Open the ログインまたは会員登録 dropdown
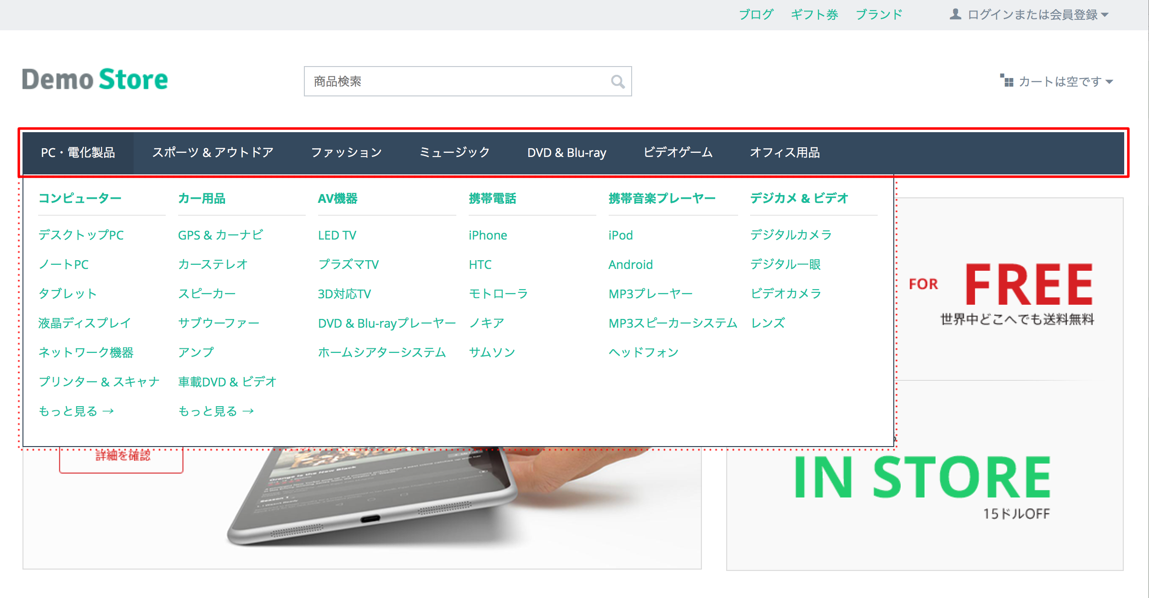 [x=1029, y=15]
